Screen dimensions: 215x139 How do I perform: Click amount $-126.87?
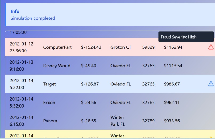(x=90, y=84)
